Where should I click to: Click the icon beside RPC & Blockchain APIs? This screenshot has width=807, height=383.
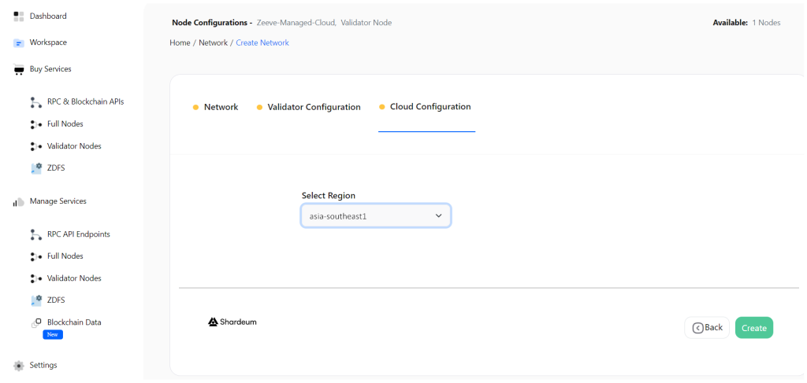point(36,102)
